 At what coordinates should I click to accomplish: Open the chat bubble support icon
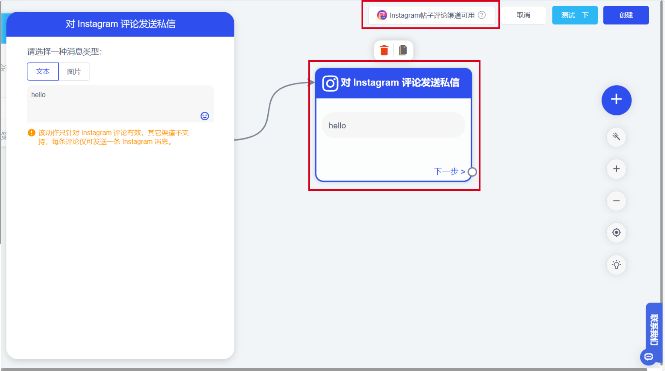[648, 357]
